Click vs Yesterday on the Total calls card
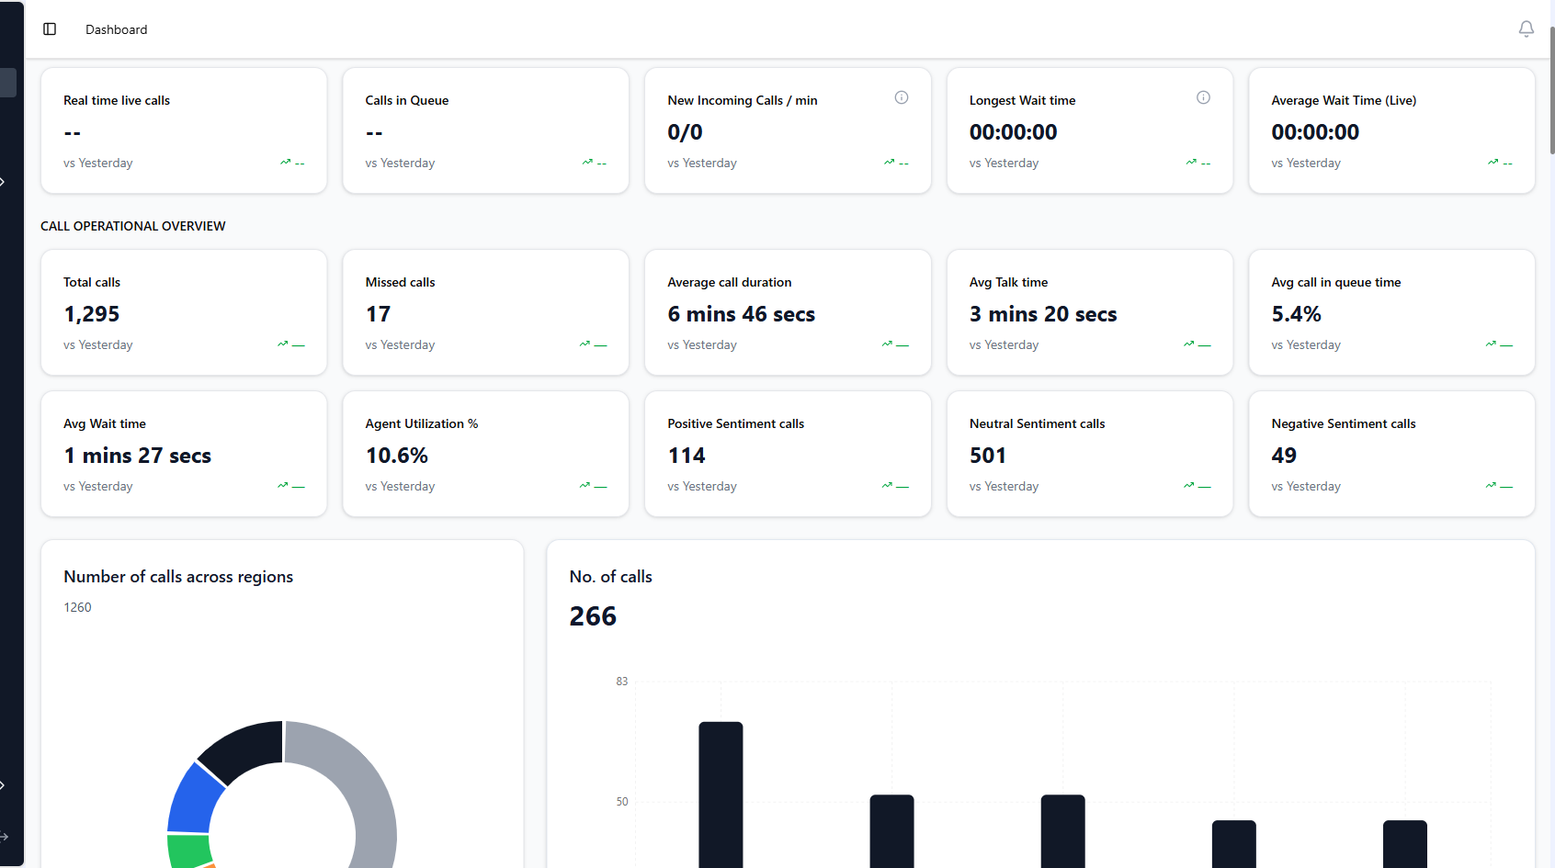1555x868 pixels. point(98,344)
